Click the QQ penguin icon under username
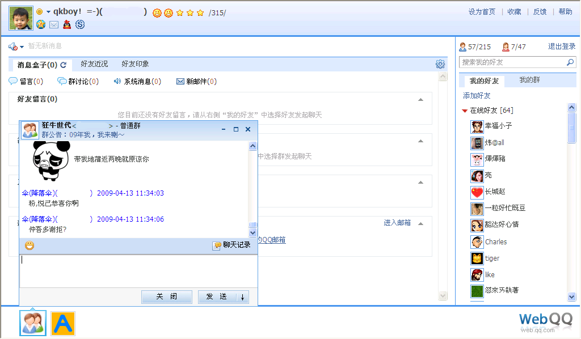 67,24
